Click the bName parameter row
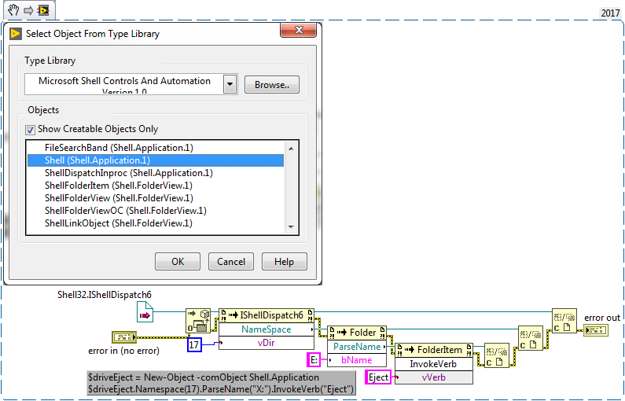This screenshot has height=401, width=625. [x=357, y=360]
